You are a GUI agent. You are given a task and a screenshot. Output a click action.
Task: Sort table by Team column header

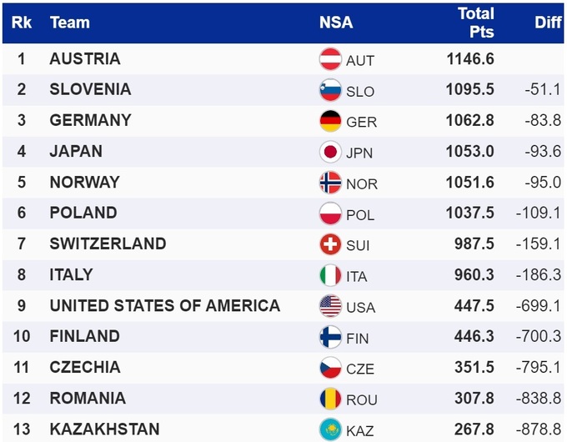pos(69,23)
